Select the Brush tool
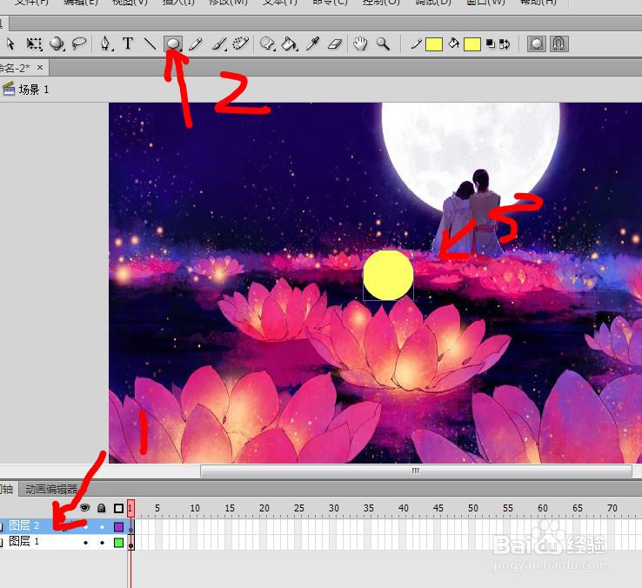This screenshot has height=588, width=642. click(219, 43)
